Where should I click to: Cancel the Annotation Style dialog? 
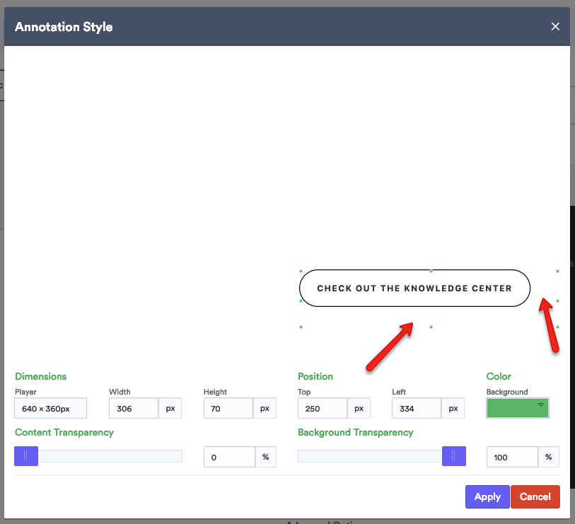[x=535, y=496]
